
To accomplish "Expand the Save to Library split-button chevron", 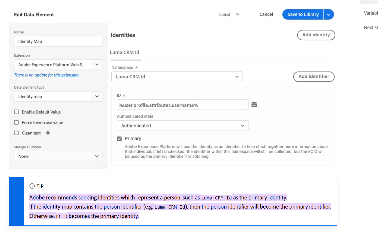I will click(x=329, y=14).
